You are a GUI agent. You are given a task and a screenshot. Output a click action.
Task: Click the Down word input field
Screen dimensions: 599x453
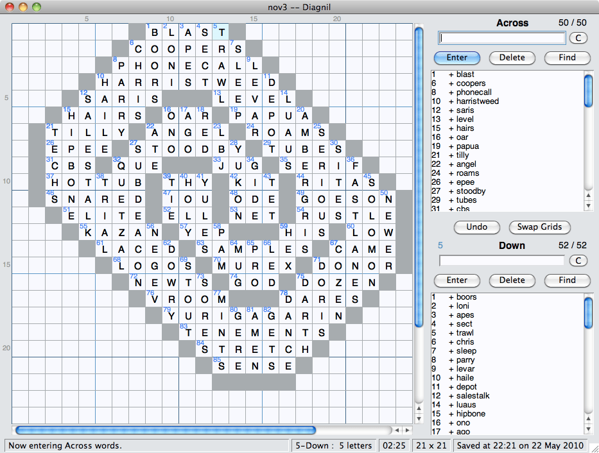point(501,261)
